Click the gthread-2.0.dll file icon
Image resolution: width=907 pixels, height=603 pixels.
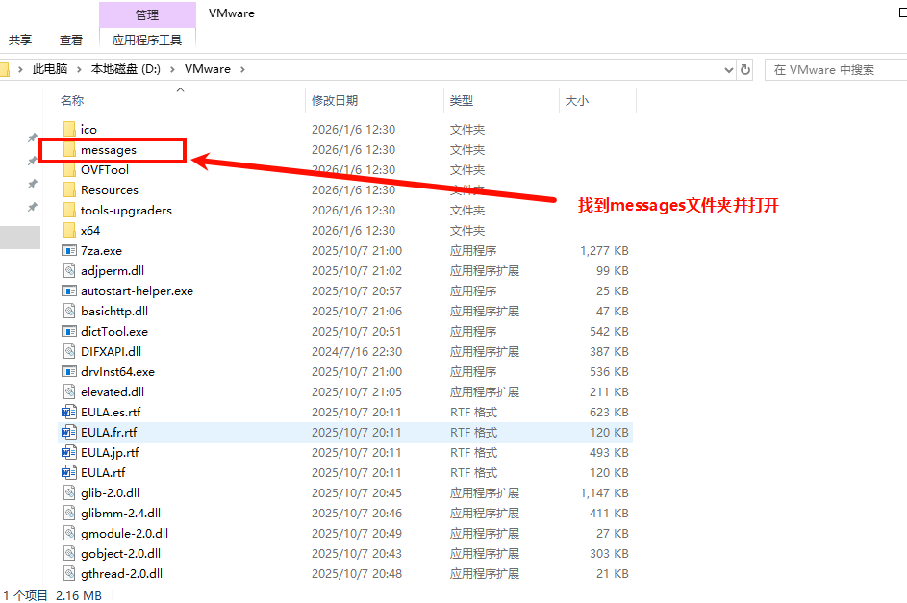[69, 574]
